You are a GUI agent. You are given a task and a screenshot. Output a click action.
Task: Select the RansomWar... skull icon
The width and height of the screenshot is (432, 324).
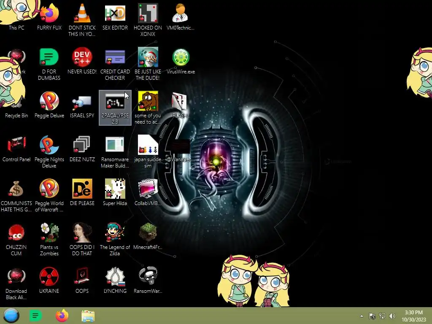click(x=148, y=280)
